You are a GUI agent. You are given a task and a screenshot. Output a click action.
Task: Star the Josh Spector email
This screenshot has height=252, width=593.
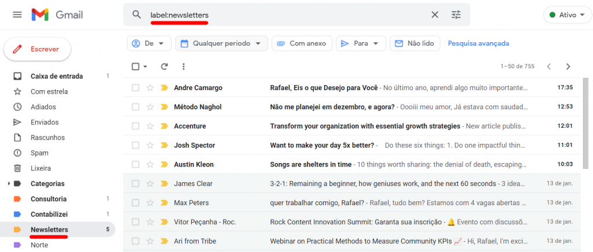[150, 145]
